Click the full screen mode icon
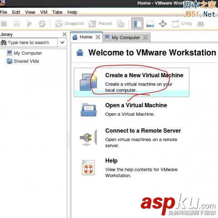Screen dimensions: 218x218 (163, 24)
